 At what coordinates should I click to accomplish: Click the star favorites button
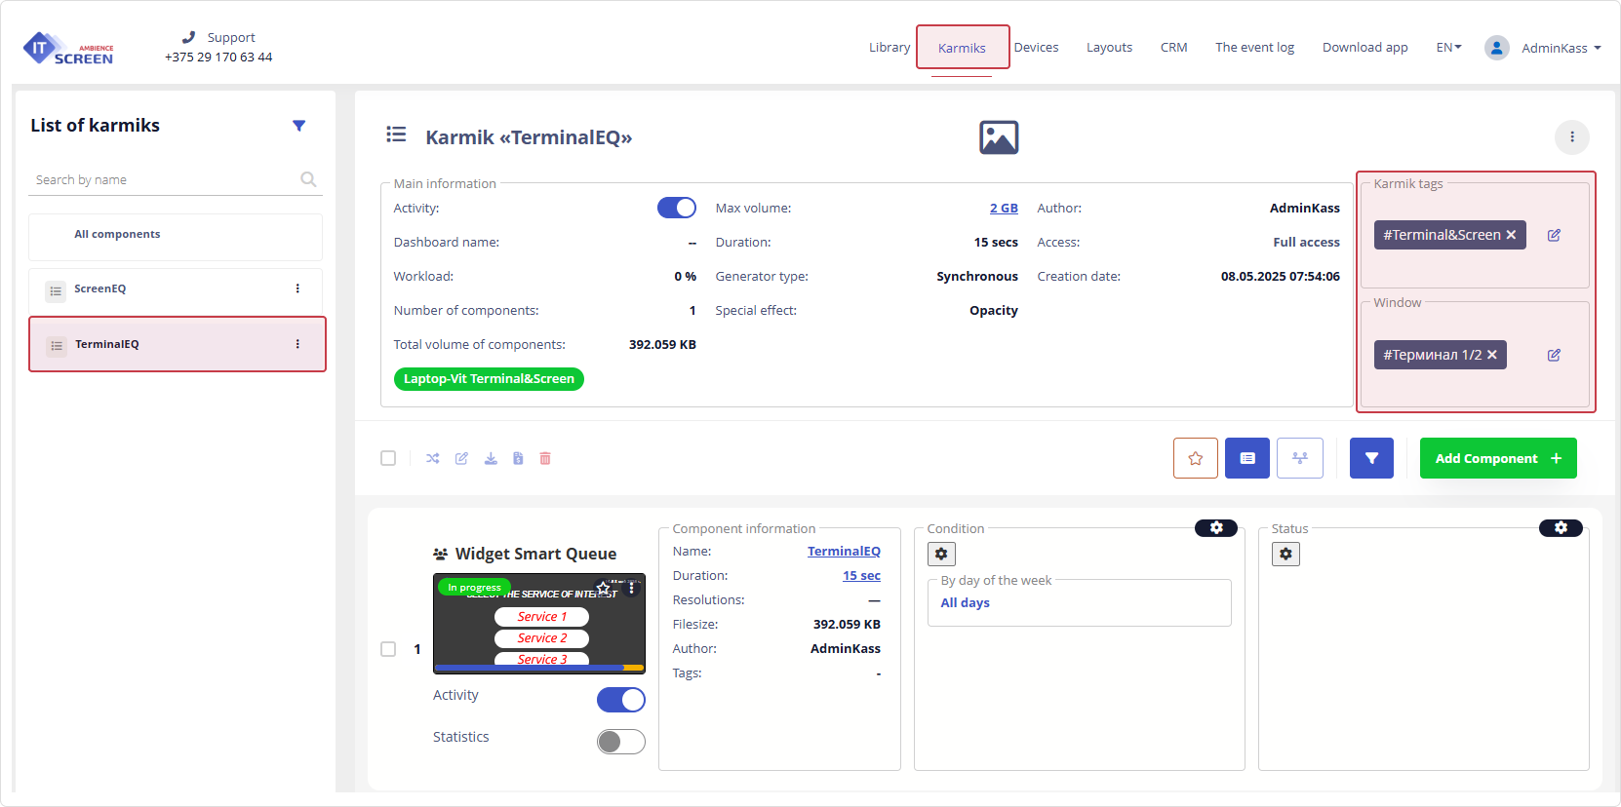(1195, 458)
